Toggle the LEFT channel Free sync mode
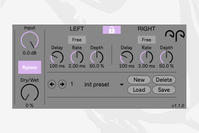The width and height of the screenshot is (199, 133). 77,40
